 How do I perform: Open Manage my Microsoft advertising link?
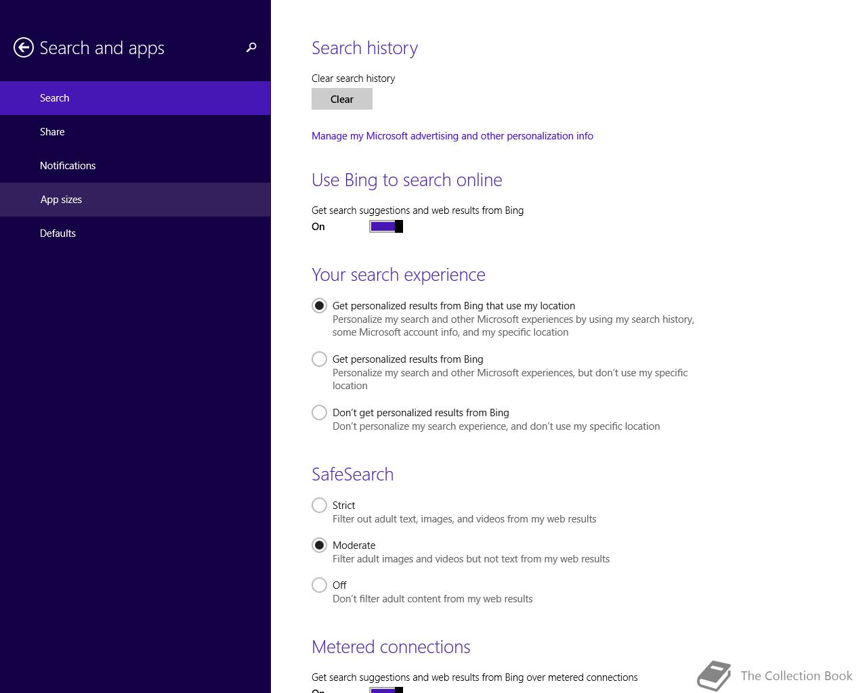(x=452, y=136)
